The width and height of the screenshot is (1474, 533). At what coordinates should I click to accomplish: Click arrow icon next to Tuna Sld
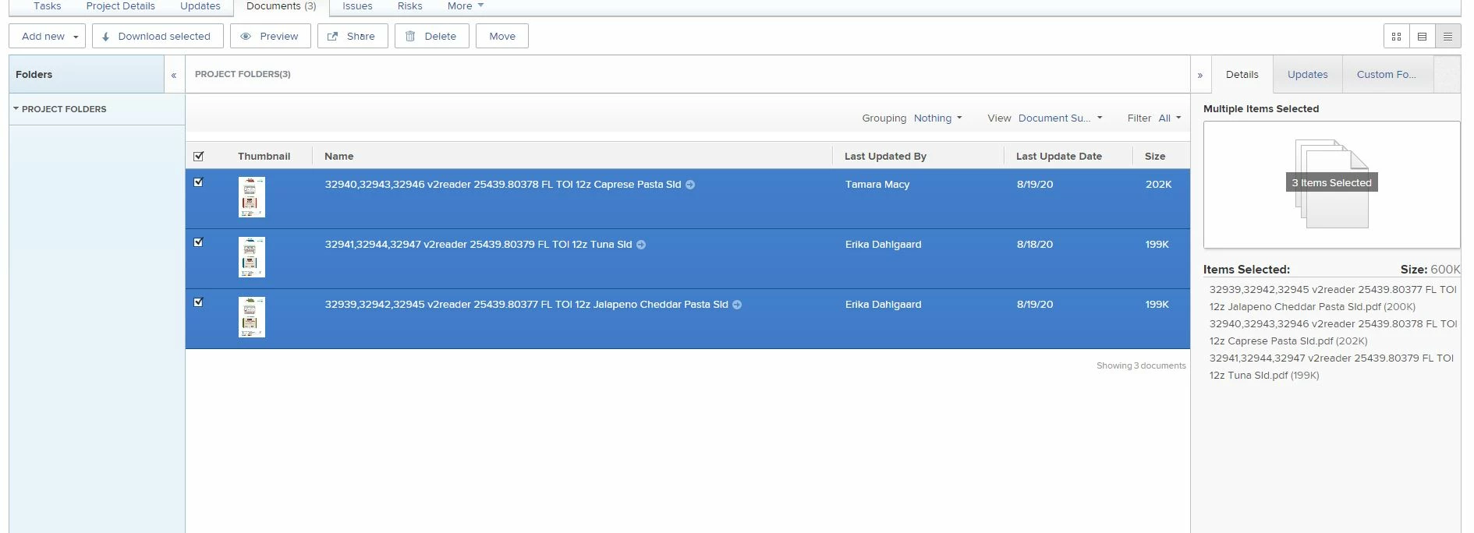click(641, 245)
